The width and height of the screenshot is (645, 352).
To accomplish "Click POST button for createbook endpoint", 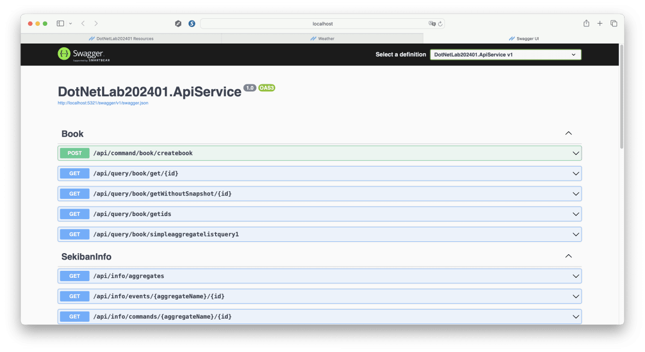I will (x=75, y=153).
